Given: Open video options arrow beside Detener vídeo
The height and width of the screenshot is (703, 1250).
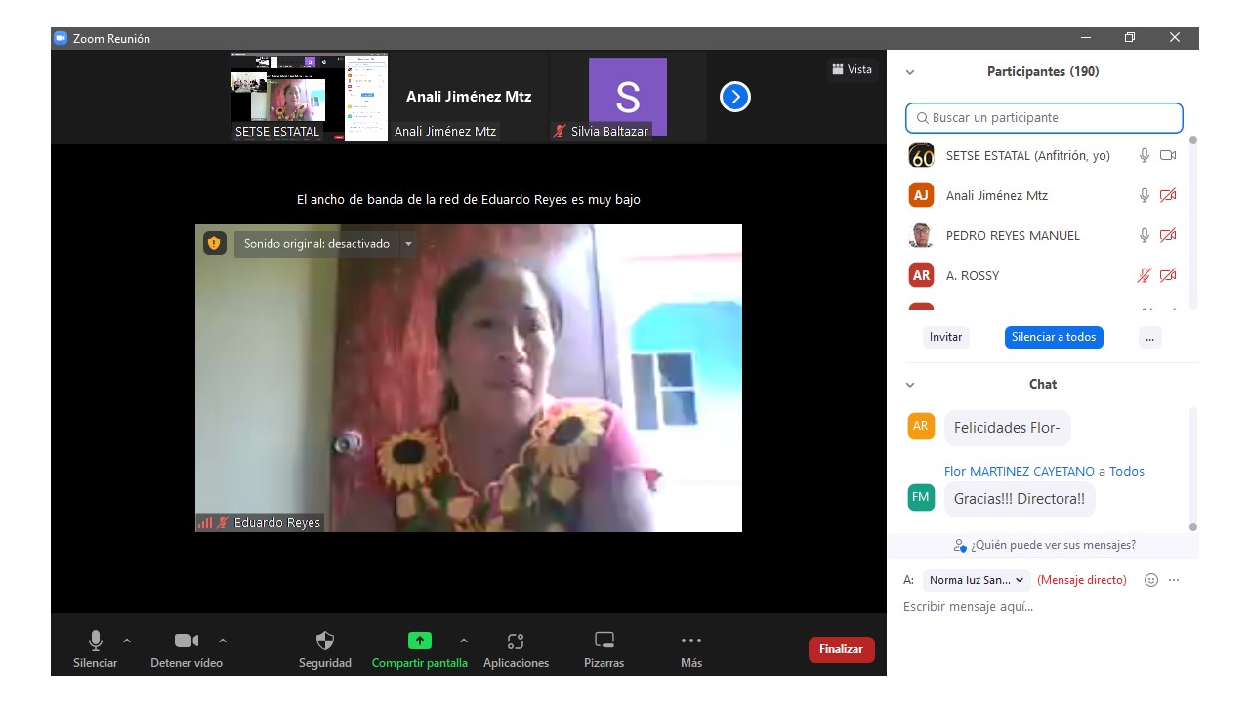Looking at the screenshot, I should point(223,641).
